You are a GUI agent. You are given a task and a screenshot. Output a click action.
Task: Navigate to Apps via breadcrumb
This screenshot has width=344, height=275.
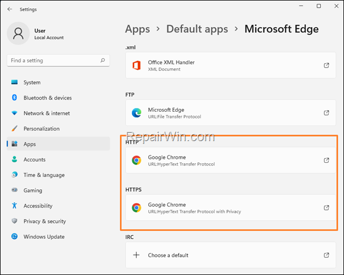[138, 29]
